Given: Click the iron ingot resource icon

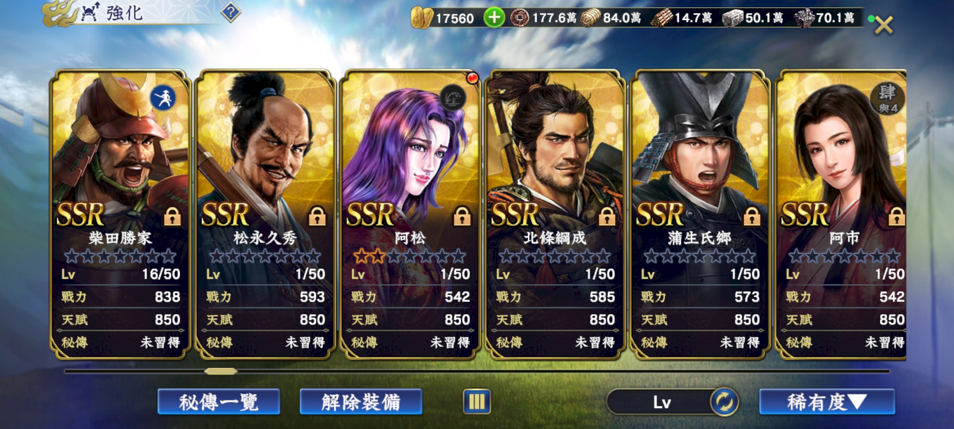Looking at the screenshot, I should click(733, 19).
